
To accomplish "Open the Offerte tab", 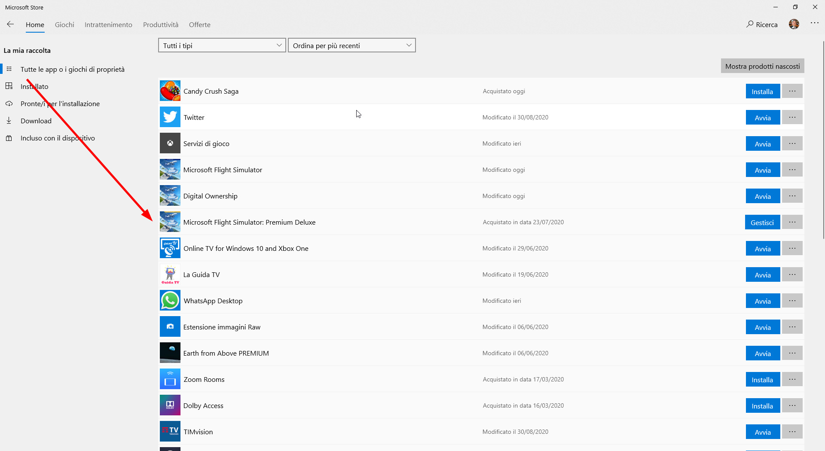I will (x=200, y=25).
